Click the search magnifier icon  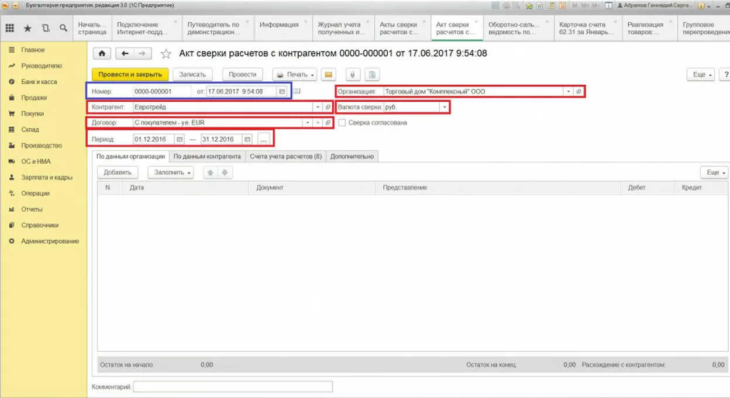(63, 28)
